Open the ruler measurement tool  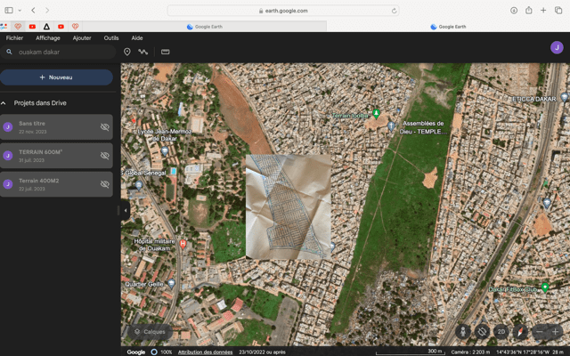click(x=165, y=53)
